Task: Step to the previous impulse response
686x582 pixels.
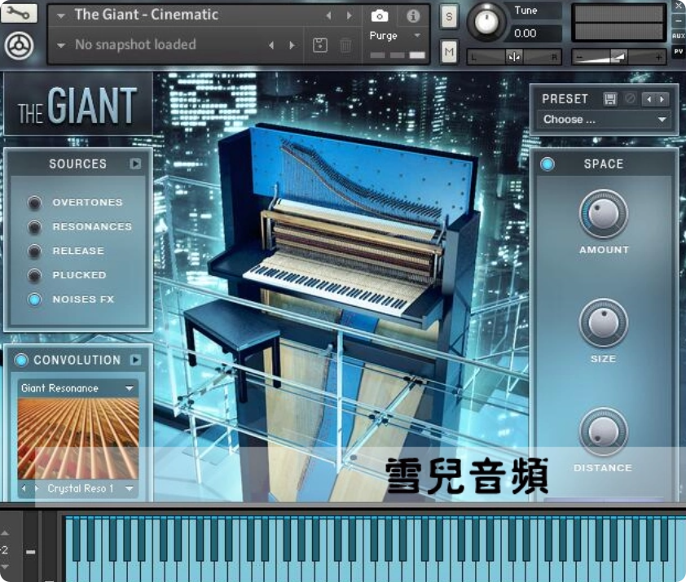Action: [24, 488]
